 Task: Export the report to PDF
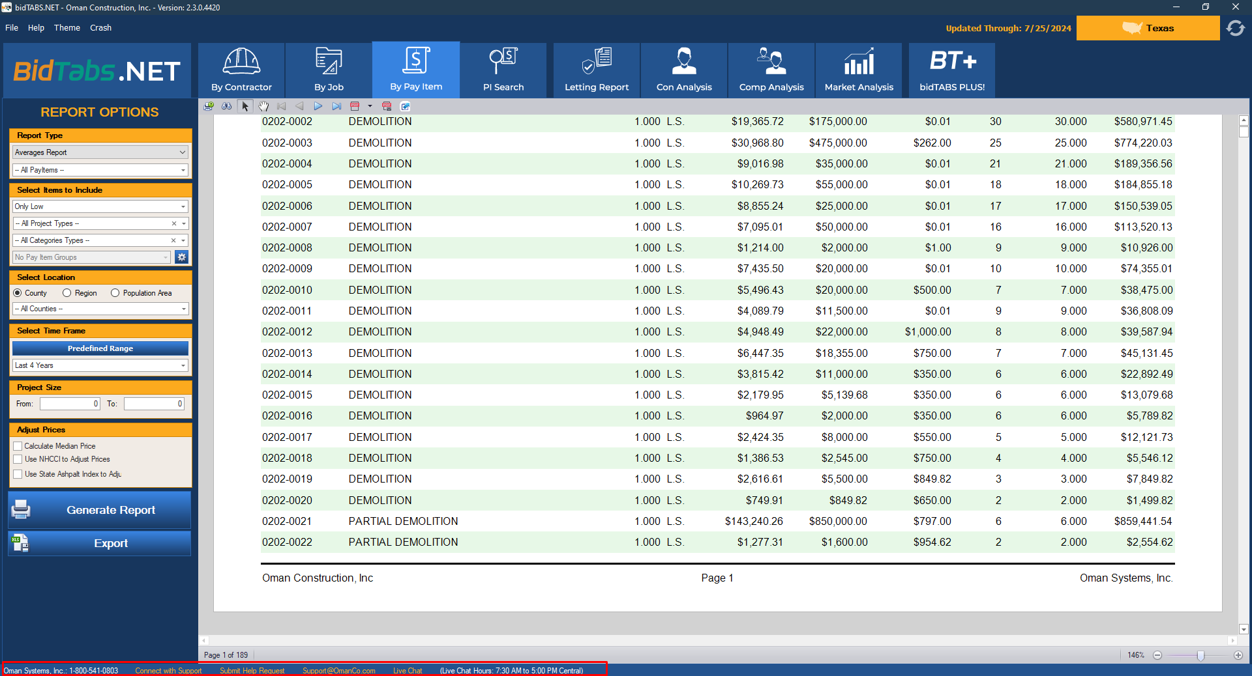point(355,106)
